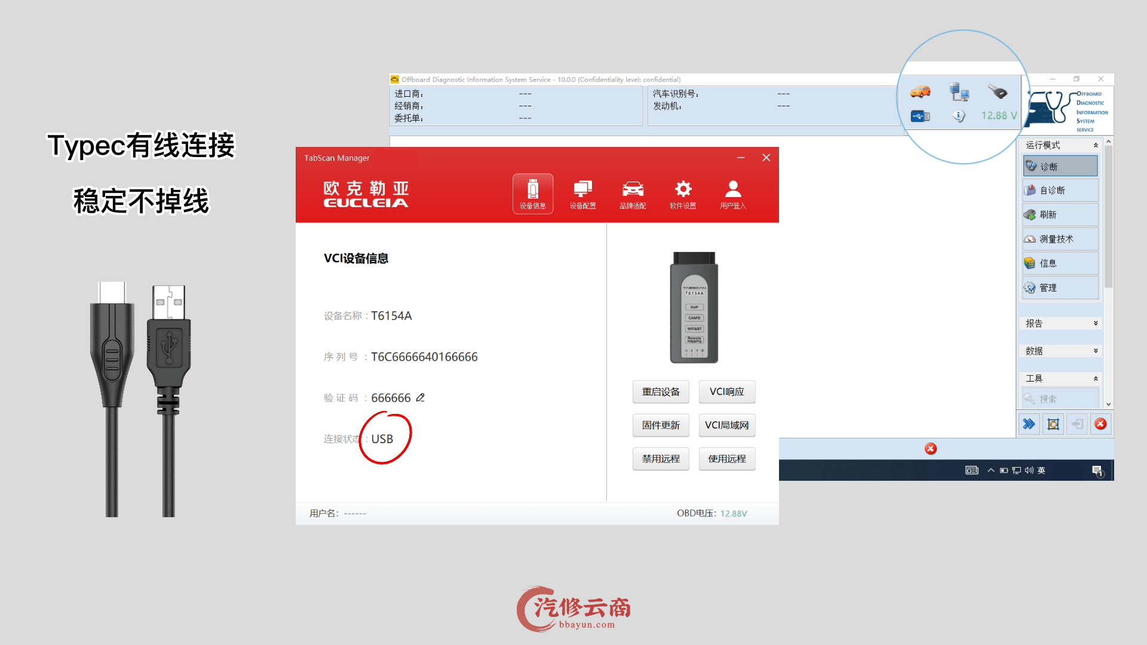Open the 品牌适配 brand adaptation icon

coord(633,193)
